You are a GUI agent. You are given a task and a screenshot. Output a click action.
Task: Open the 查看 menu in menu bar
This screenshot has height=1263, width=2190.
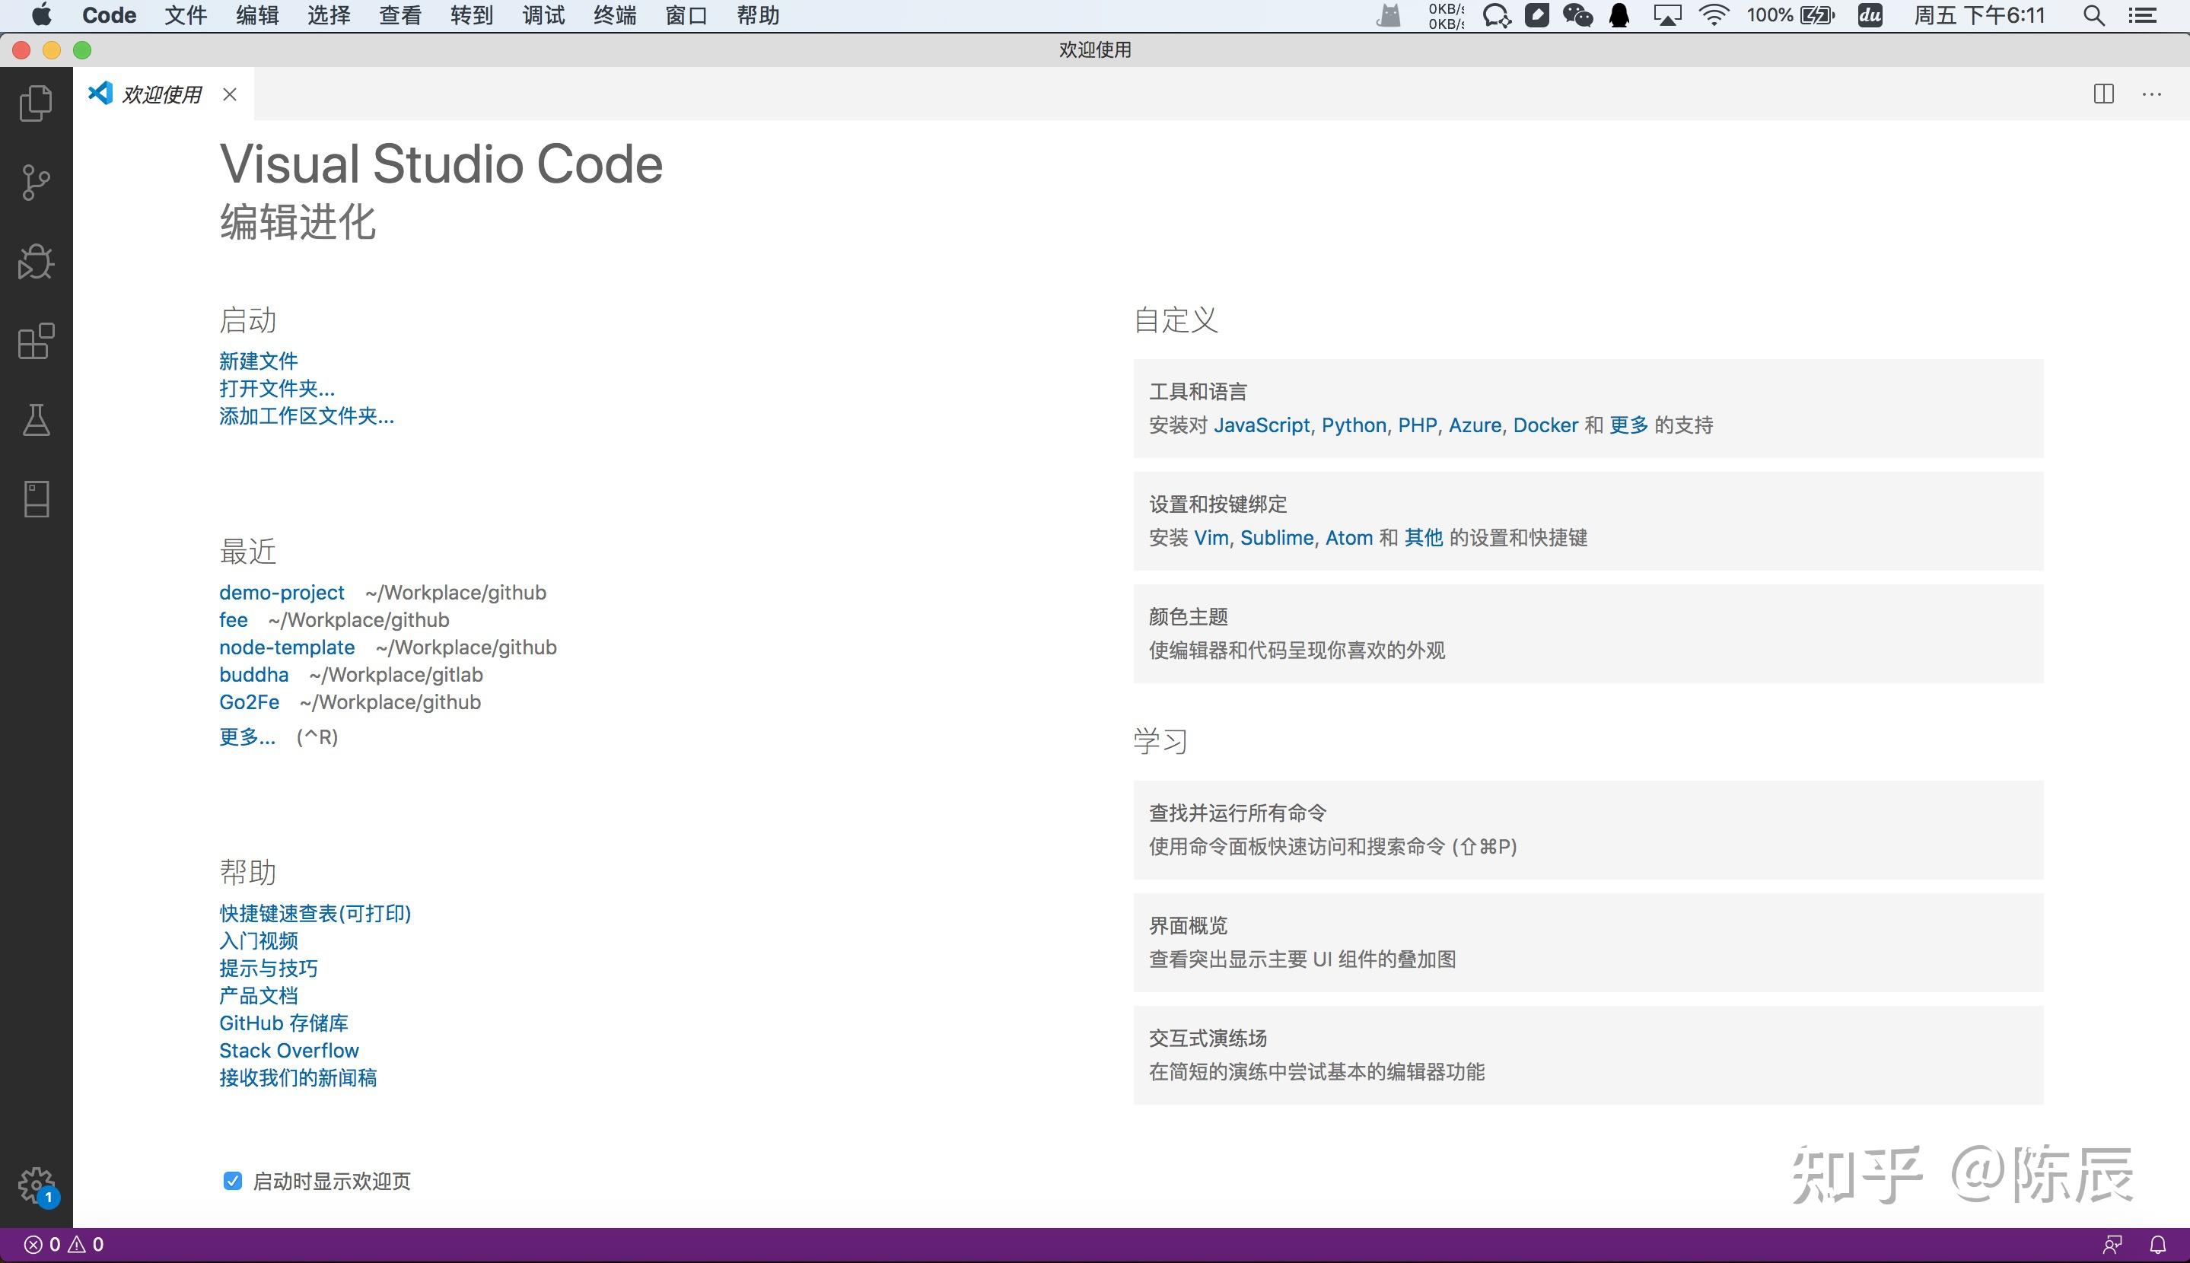coord(399,16)
